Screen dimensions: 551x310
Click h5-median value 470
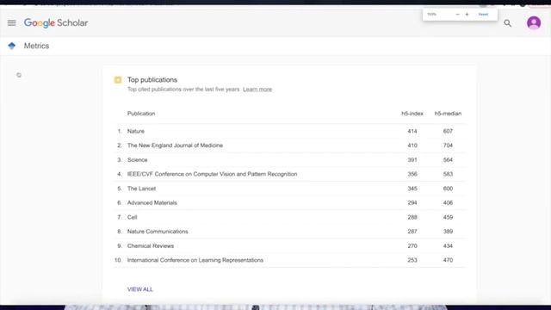click(x=448, y=260)
